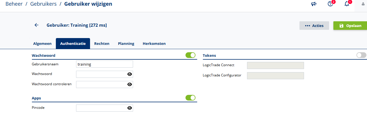367x121 pixels.
Task: Switch to the Algemeen tab
Action: pos(42,44)
